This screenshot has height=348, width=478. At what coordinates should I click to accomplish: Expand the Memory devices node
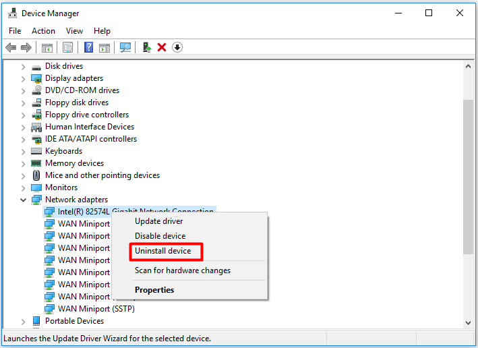click(24, 163)
